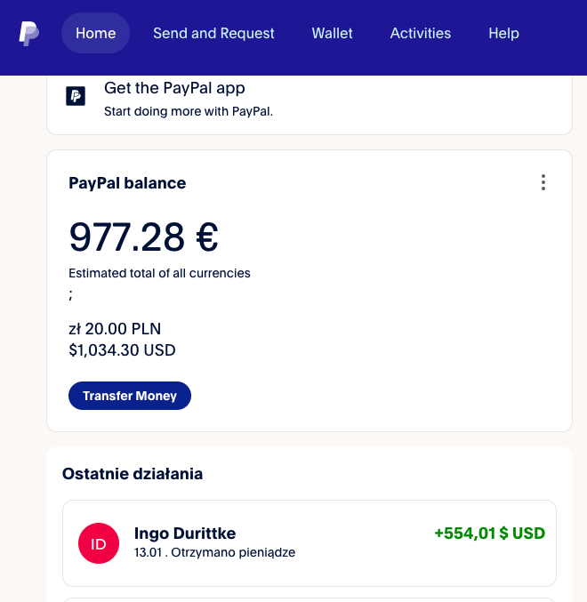Go to Send and Request
587x602 pixels.
pyautogui.click(x=213, y=33)
